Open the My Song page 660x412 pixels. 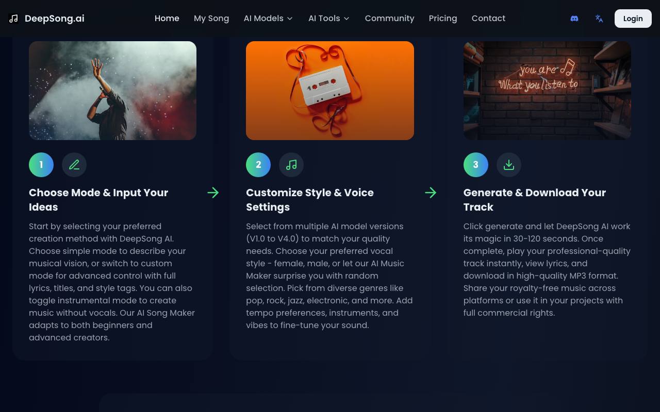click(x=211, y=19)
